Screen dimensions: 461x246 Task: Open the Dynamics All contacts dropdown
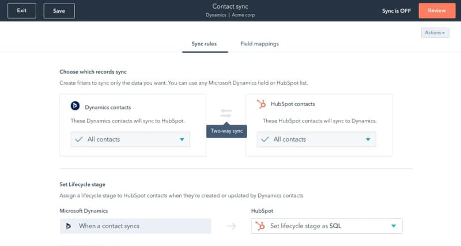coord(182,139)
